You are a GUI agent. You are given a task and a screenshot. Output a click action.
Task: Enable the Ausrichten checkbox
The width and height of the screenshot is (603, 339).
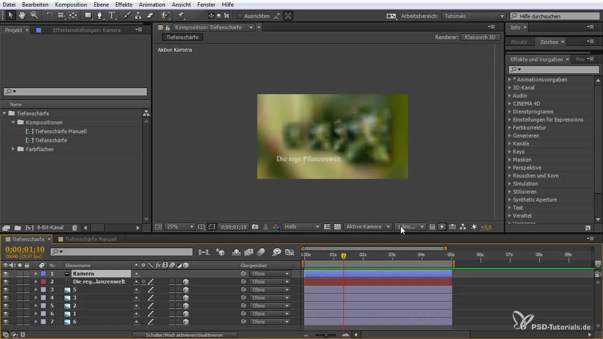pyautogui.click(x=239, y=16)
